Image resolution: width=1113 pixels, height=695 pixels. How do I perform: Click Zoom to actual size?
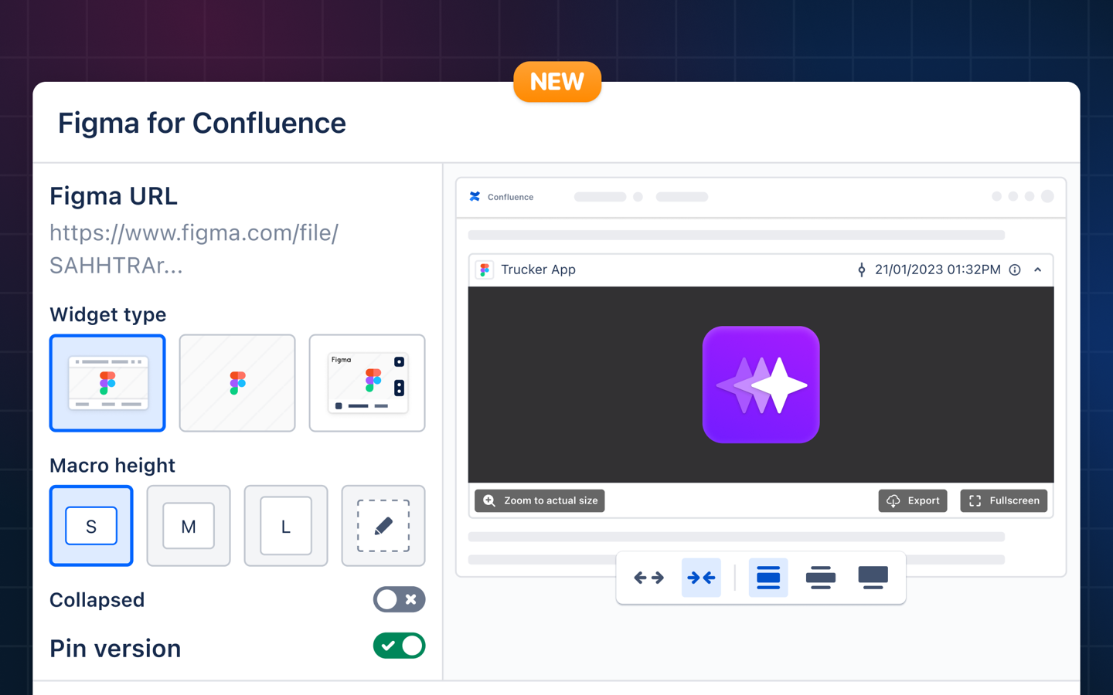[539, 500]
